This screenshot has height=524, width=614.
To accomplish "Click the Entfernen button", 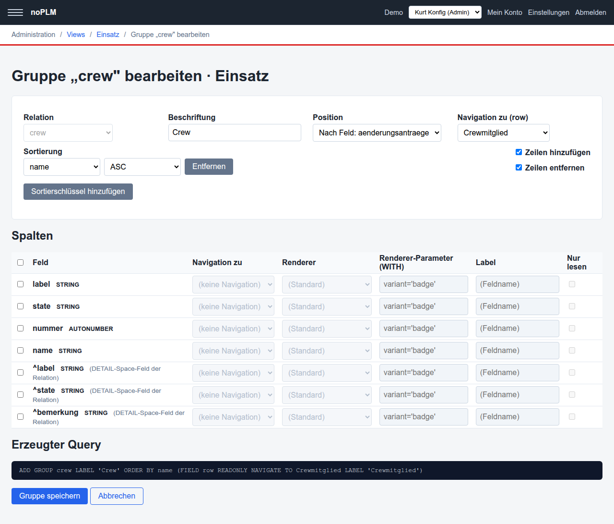I will tap(209, 167).
